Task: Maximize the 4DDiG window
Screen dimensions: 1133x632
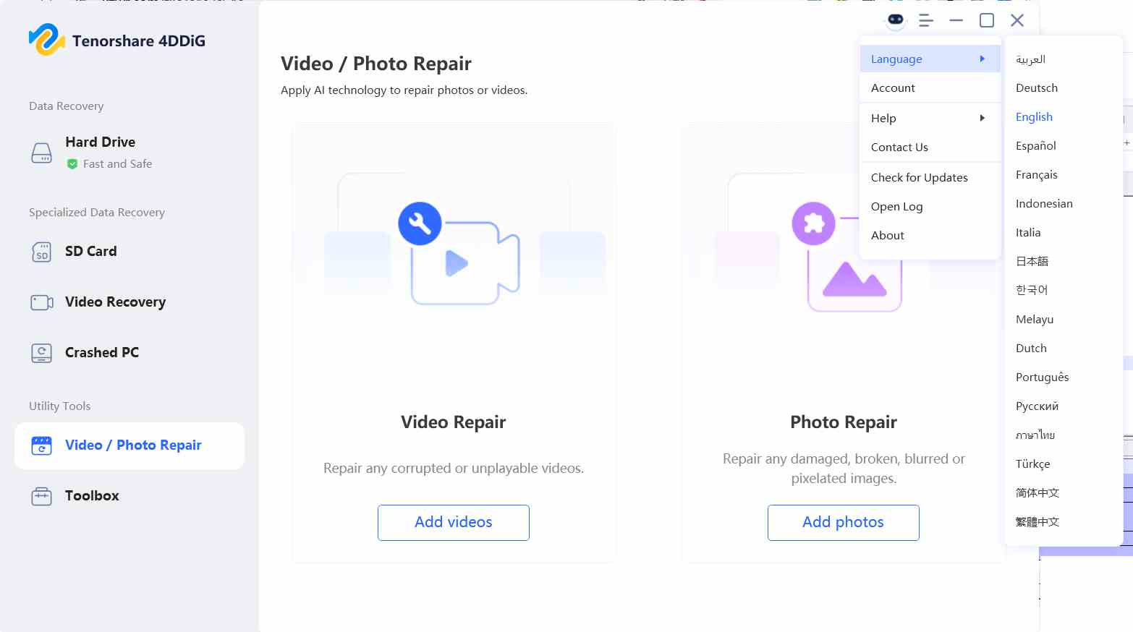Action: [x=987, y=20]
